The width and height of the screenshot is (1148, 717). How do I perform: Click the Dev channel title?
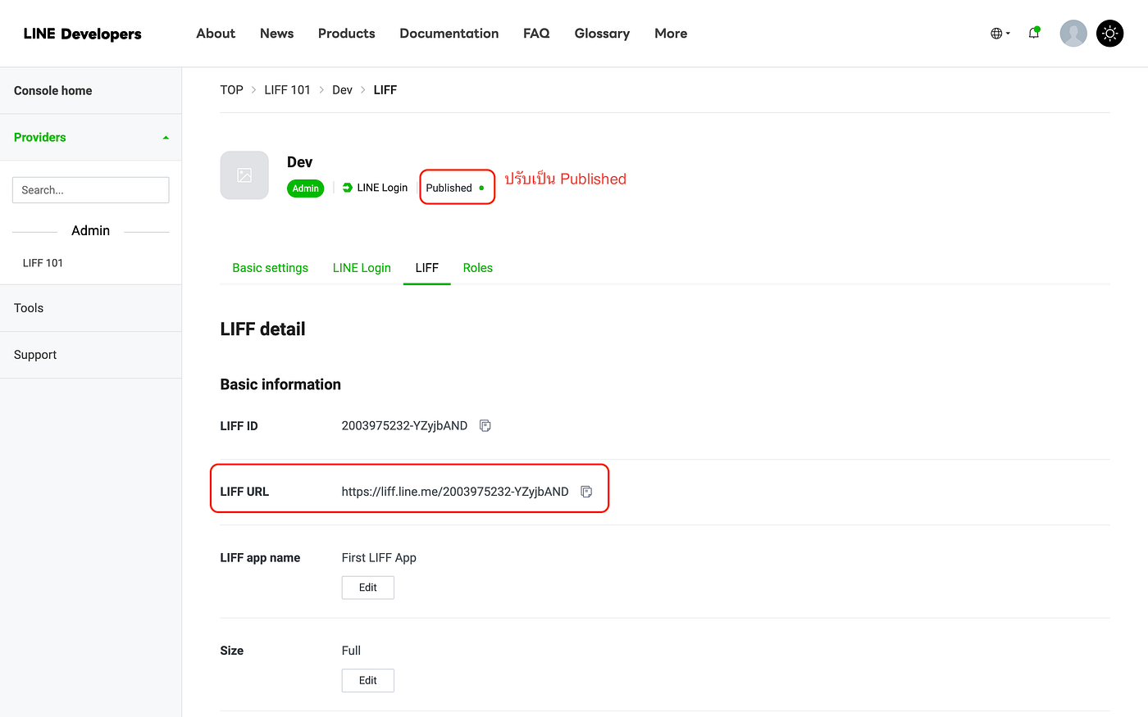point(299,162)
